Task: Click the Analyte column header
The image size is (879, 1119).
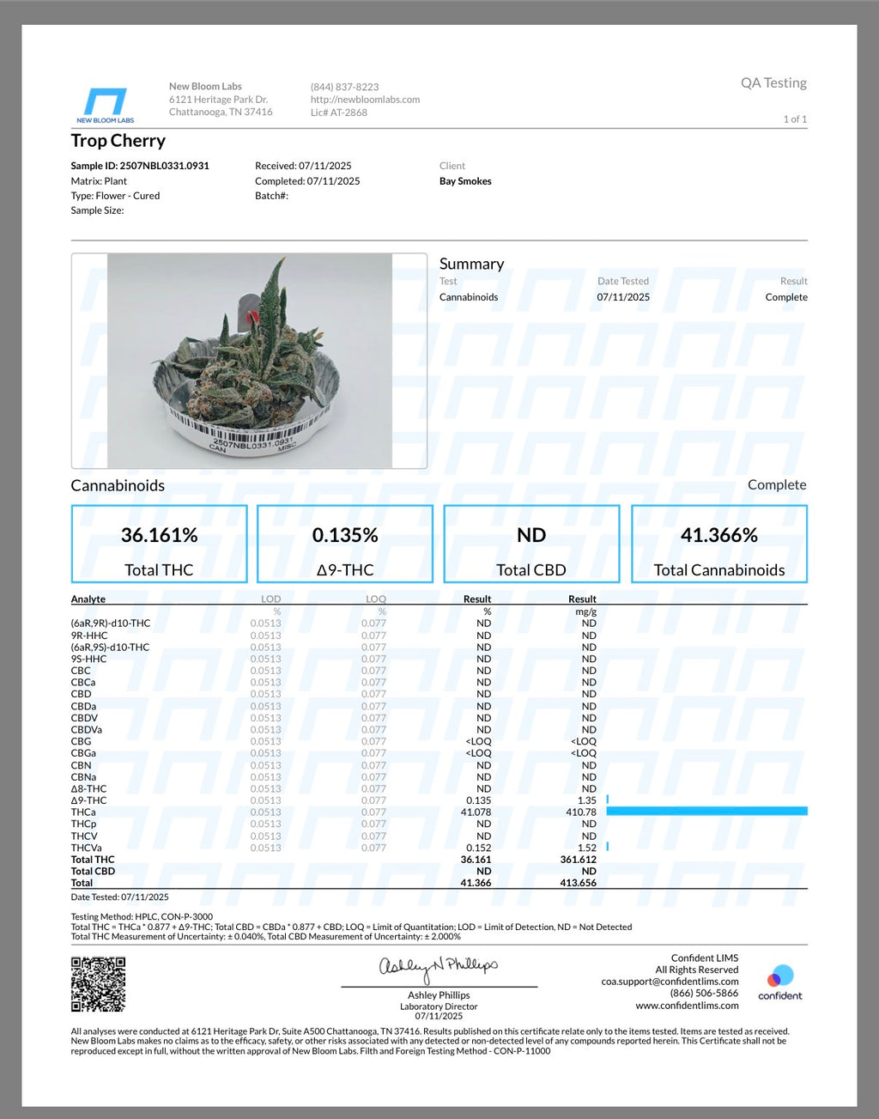Action: click(x=88, y=599)
